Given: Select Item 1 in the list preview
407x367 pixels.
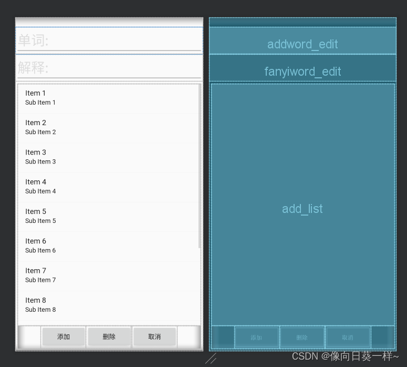Looking at the screenshot, I should click(x=108, y=98).
